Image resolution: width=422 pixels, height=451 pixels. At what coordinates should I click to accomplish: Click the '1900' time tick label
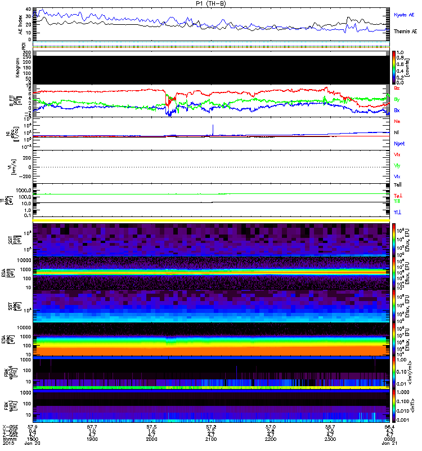point(92,439)
